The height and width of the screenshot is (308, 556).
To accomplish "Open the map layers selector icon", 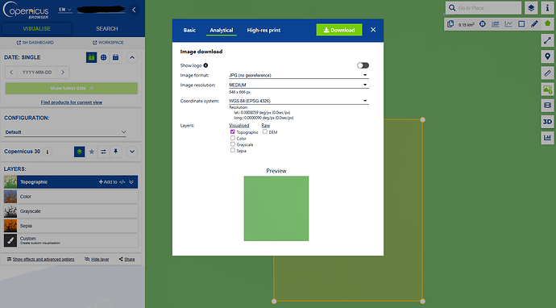I will pyautogui.click(x=531, y=8).
